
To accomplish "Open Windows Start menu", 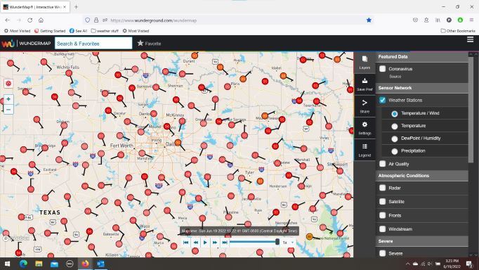I will coord(7,264).
